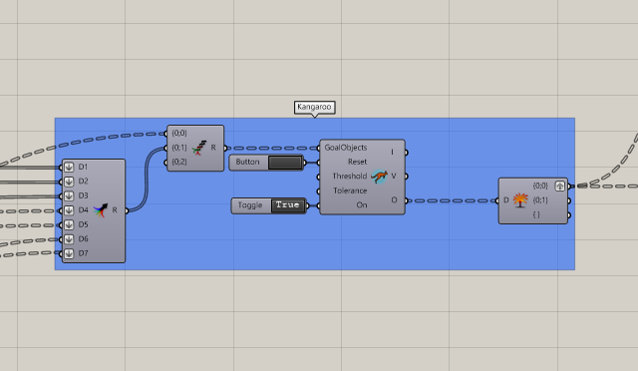Toggle the True boolean value

[x=288, y=205]
